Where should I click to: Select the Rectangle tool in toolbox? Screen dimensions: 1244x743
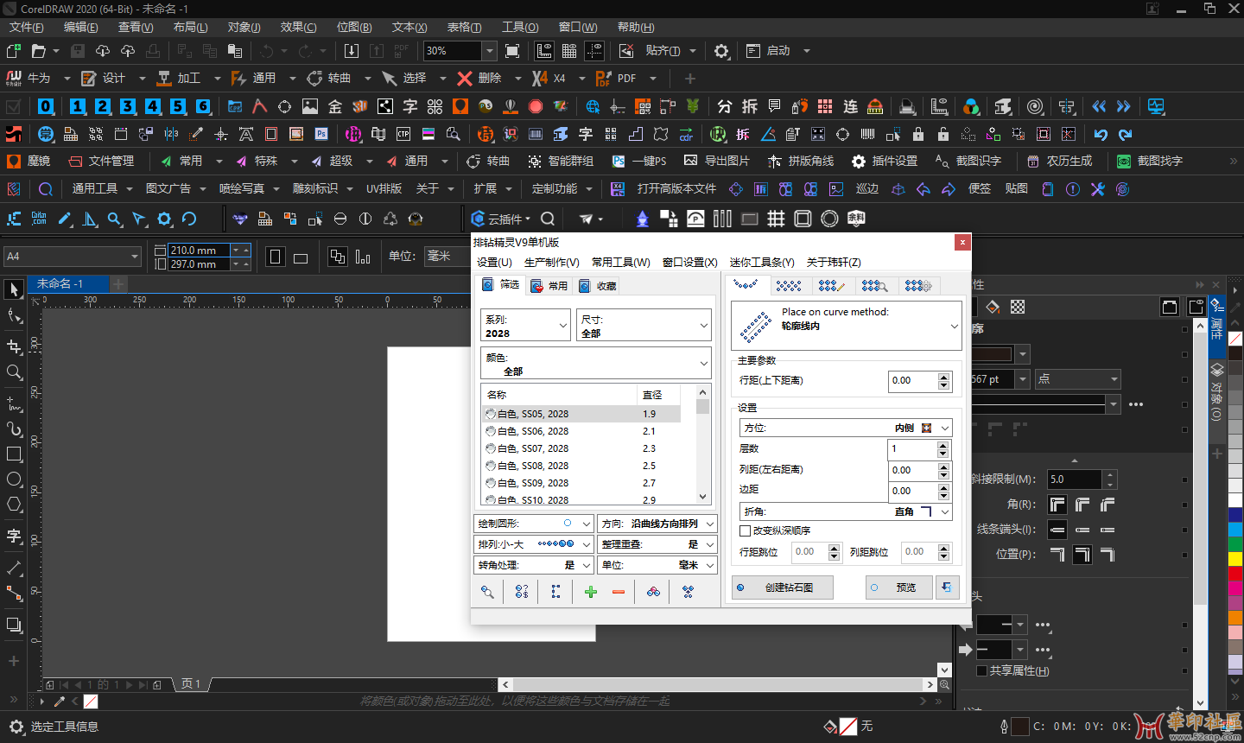click(x=14, y=454)
